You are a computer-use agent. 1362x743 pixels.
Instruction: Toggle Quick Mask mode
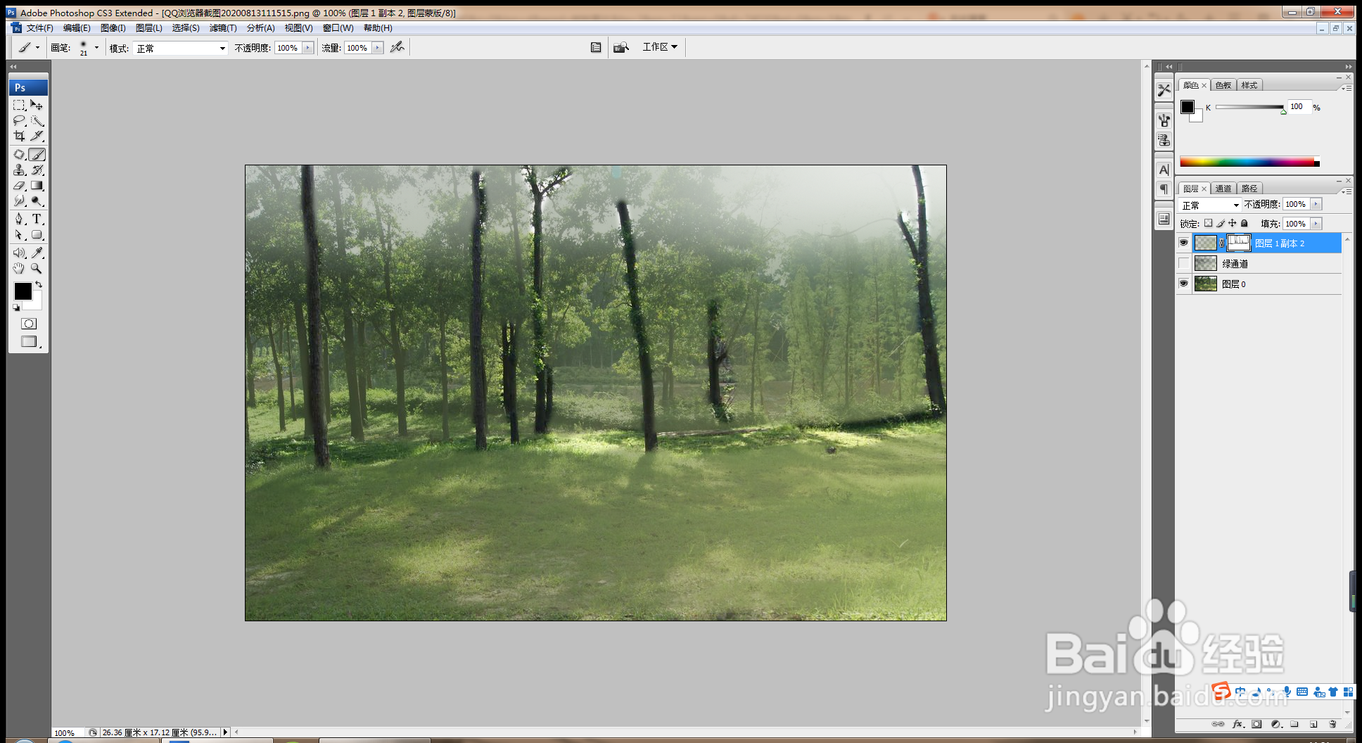(x=29, y=324)
